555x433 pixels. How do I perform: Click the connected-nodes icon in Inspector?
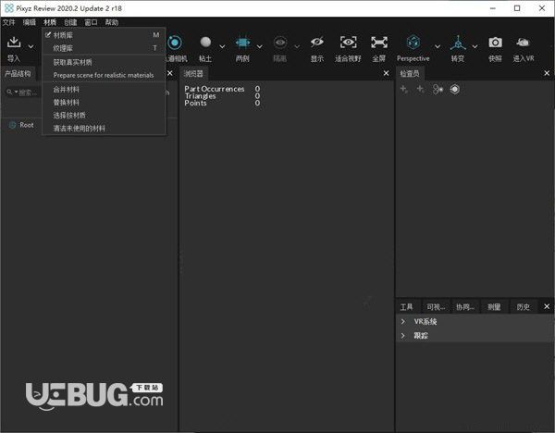(438, 89)
